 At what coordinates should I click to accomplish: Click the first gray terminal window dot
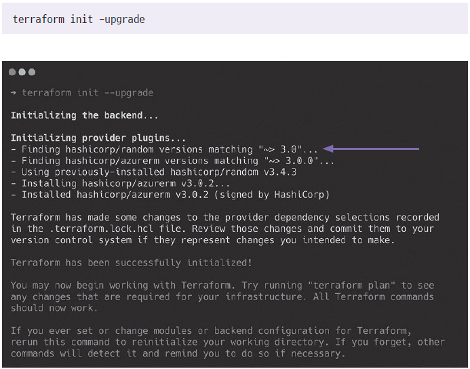coord(12,72)
